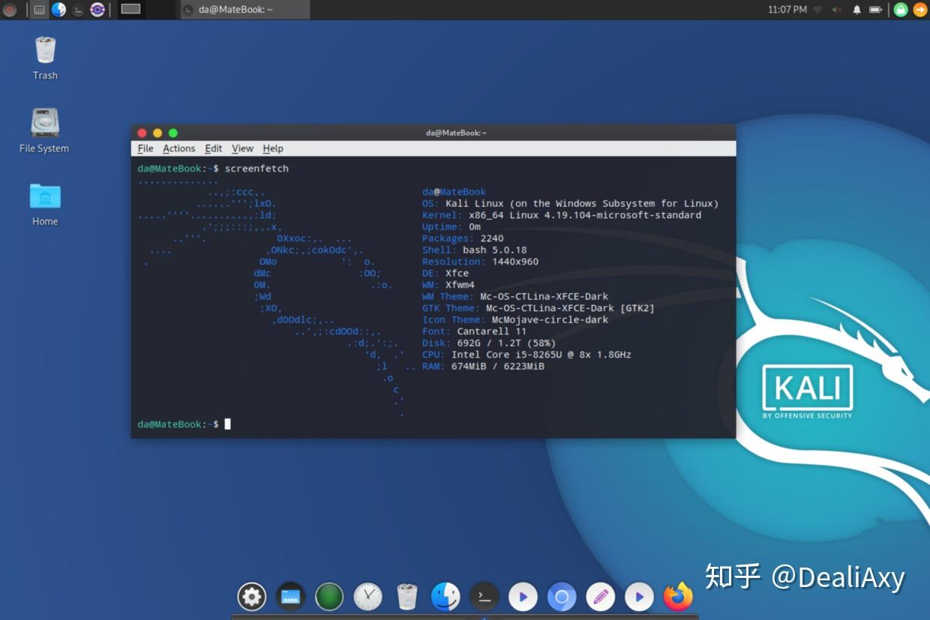Open the trash can icon in the dock
Screen dimensions: 930x620
406,597
